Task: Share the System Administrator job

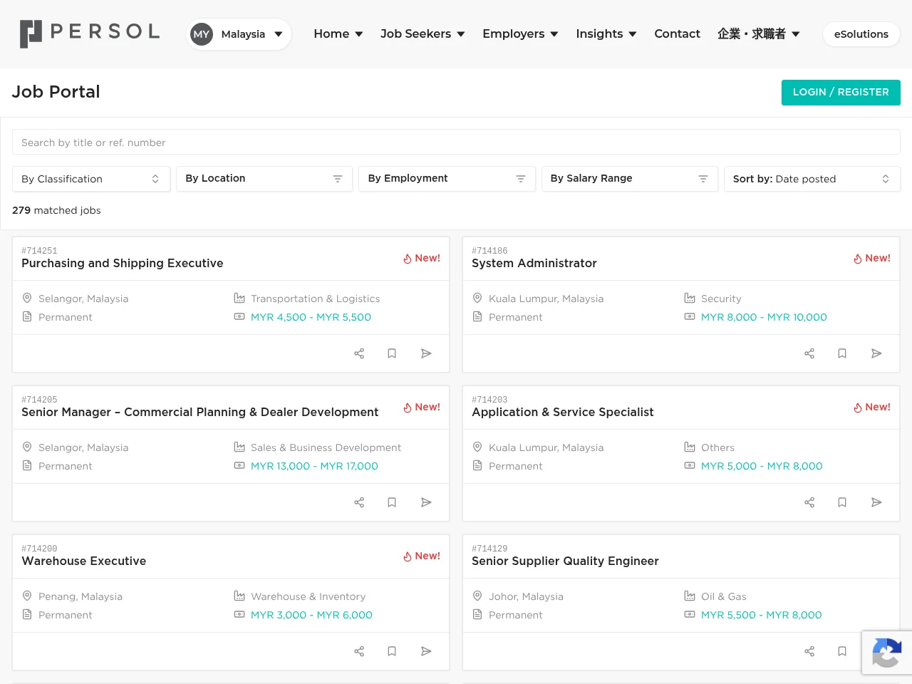Action: click(x=809, y=353)
